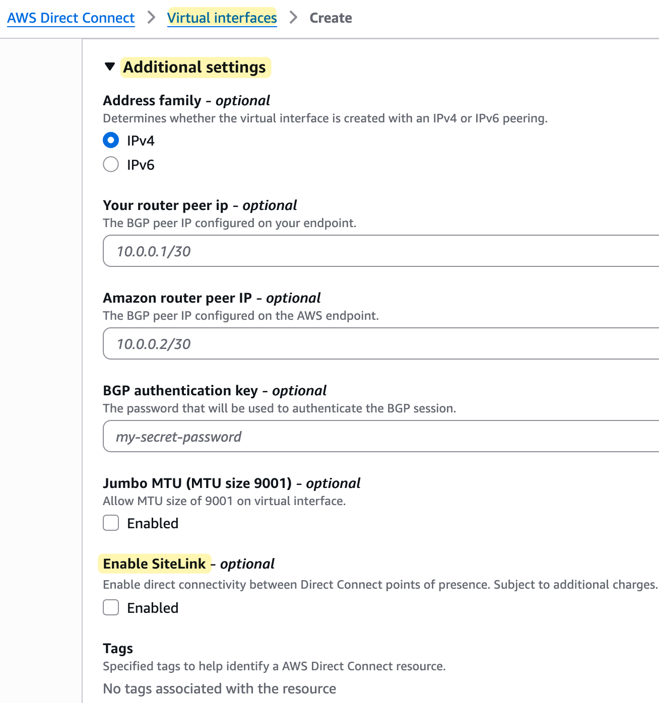Click the chevron before Create breadcrumb

click(x=293, y=18)
